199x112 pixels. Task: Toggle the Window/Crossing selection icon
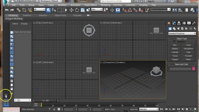(65, 10)
